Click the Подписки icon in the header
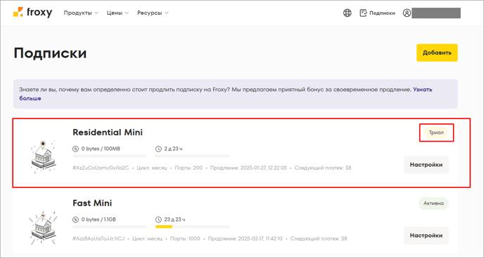The image size is (484, 258). click(363, 13)
